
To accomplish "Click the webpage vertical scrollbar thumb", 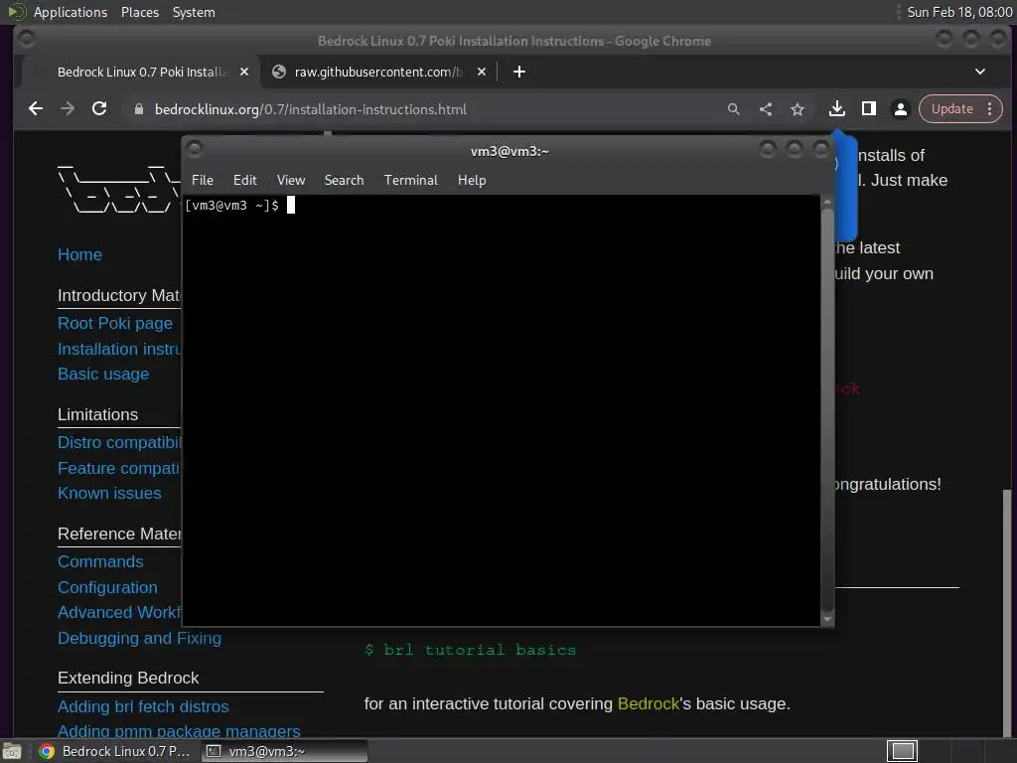I will [x=1007, y=613].
